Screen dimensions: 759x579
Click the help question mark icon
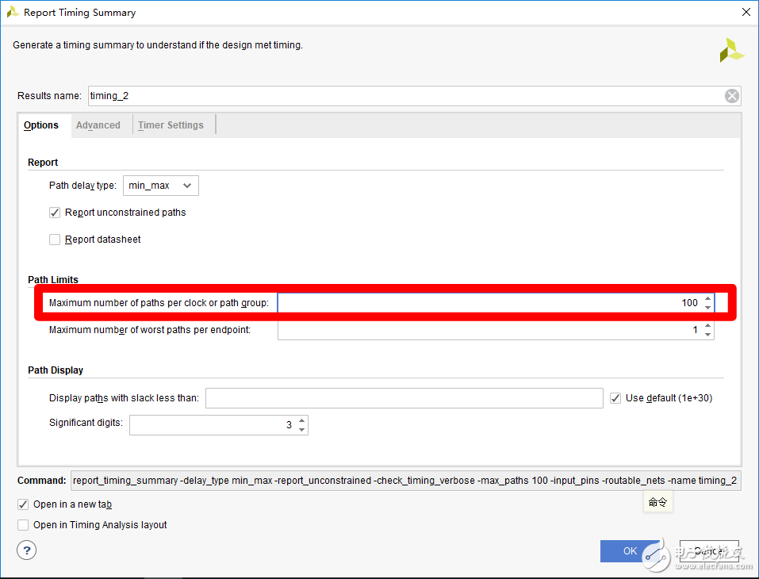pyautogui.click(x=27, y=550)
